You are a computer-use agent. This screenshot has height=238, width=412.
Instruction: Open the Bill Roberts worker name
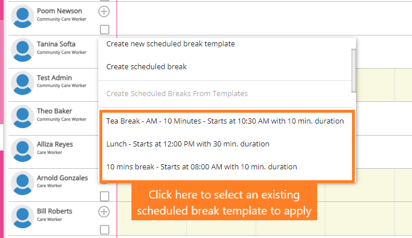pyautogui.click(x=54, y=211)
